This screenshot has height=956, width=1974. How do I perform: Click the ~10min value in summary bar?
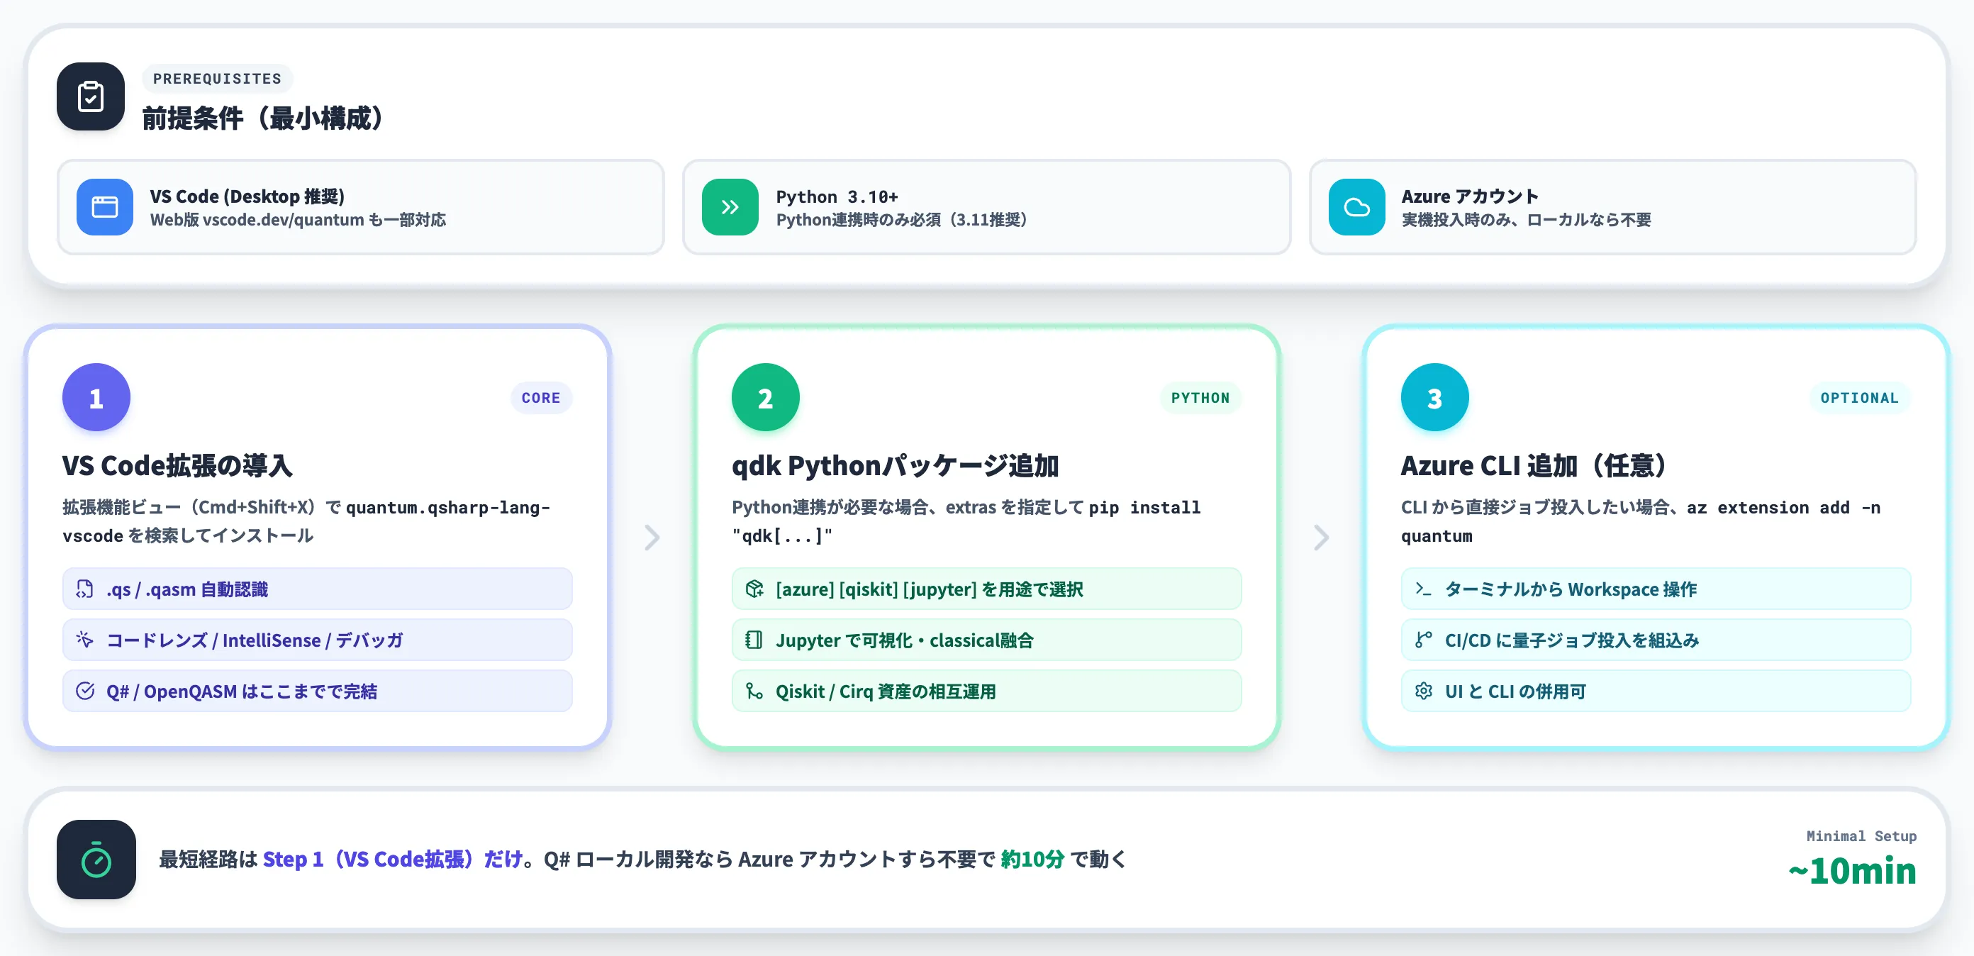(x=1852, y=871)
